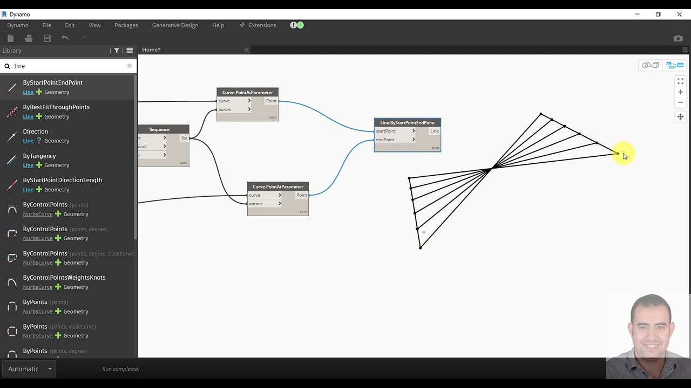This screenshot has height=388, width=691.
Task: Zoom in with the plus icon
Action: (x=680, y=92)
